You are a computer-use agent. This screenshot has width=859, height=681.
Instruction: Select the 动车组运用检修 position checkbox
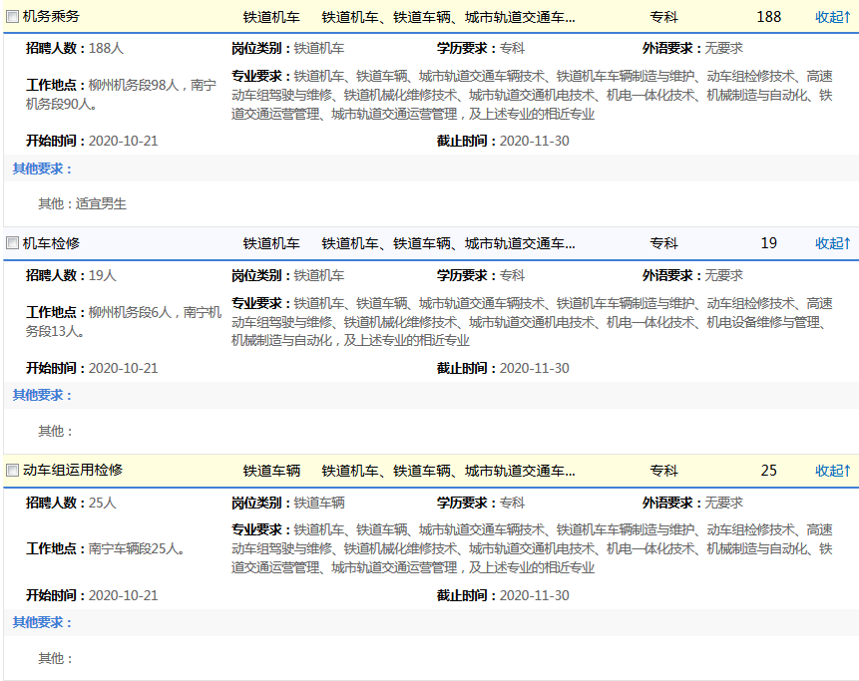tap(12, 471)
